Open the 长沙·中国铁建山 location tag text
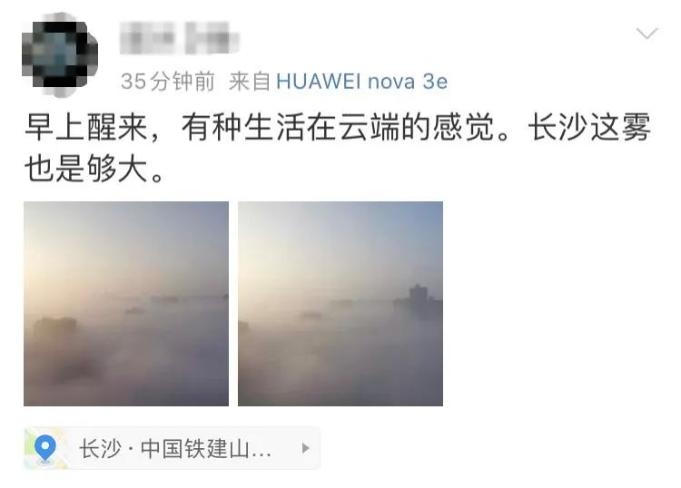This screenshot has width=681, height=488. (175, 448)
